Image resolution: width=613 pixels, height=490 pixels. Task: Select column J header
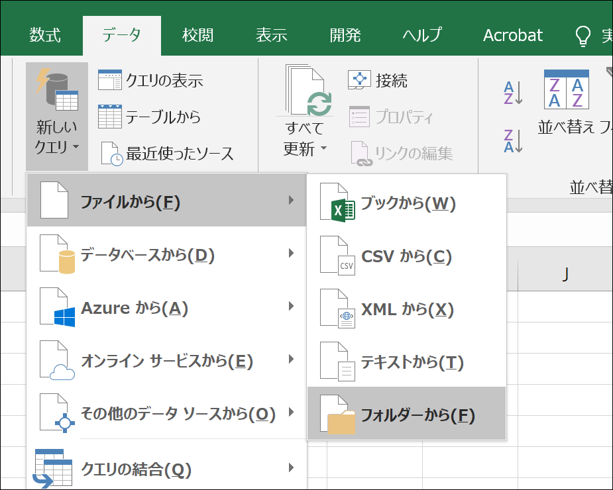[x=565, y=275]
